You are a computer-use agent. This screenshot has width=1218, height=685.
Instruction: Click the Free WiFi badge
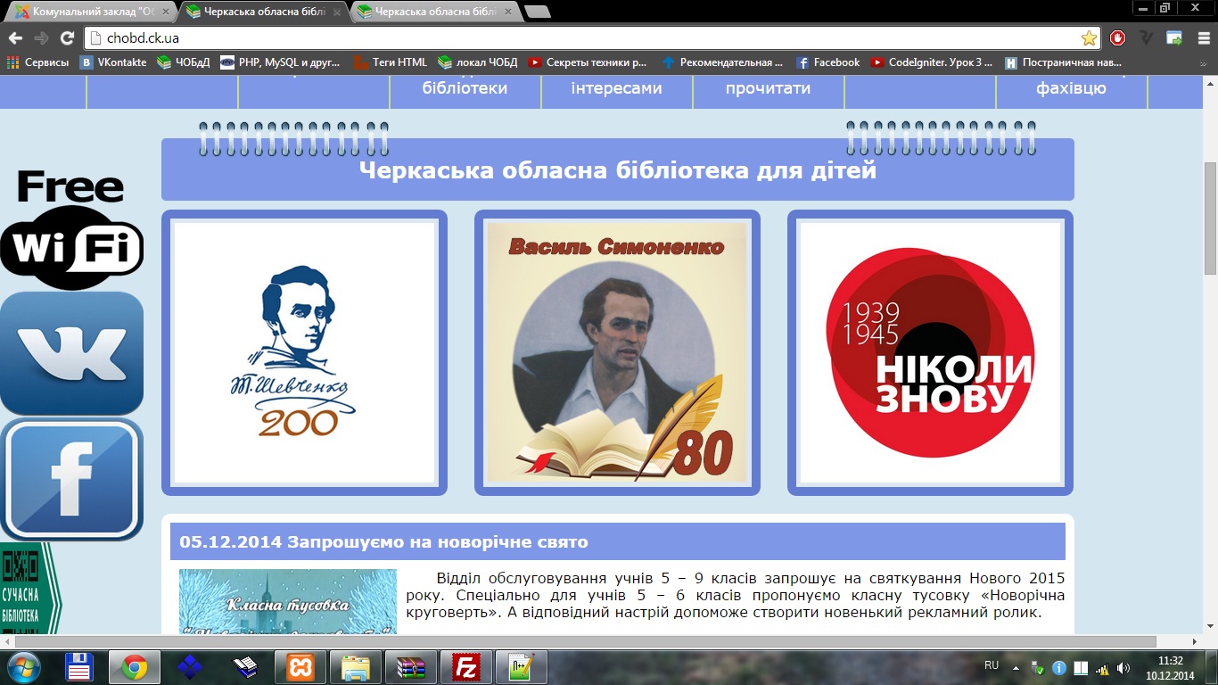(71, 228)
